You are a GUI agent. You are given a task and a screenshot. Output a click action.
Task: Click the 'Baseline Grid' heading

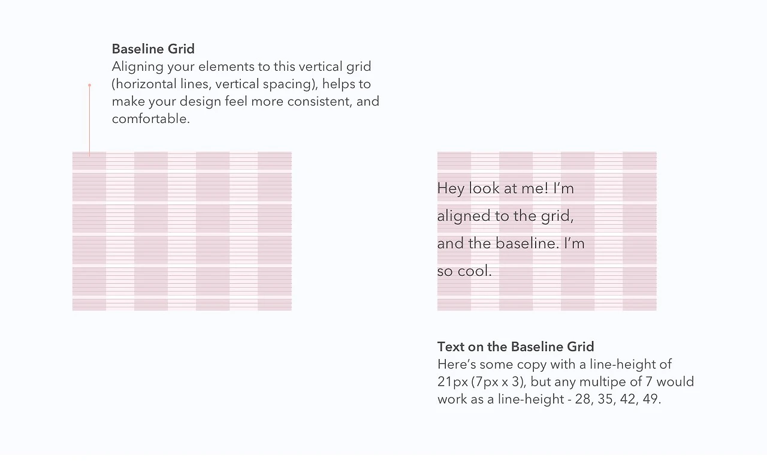click(153, 49)
